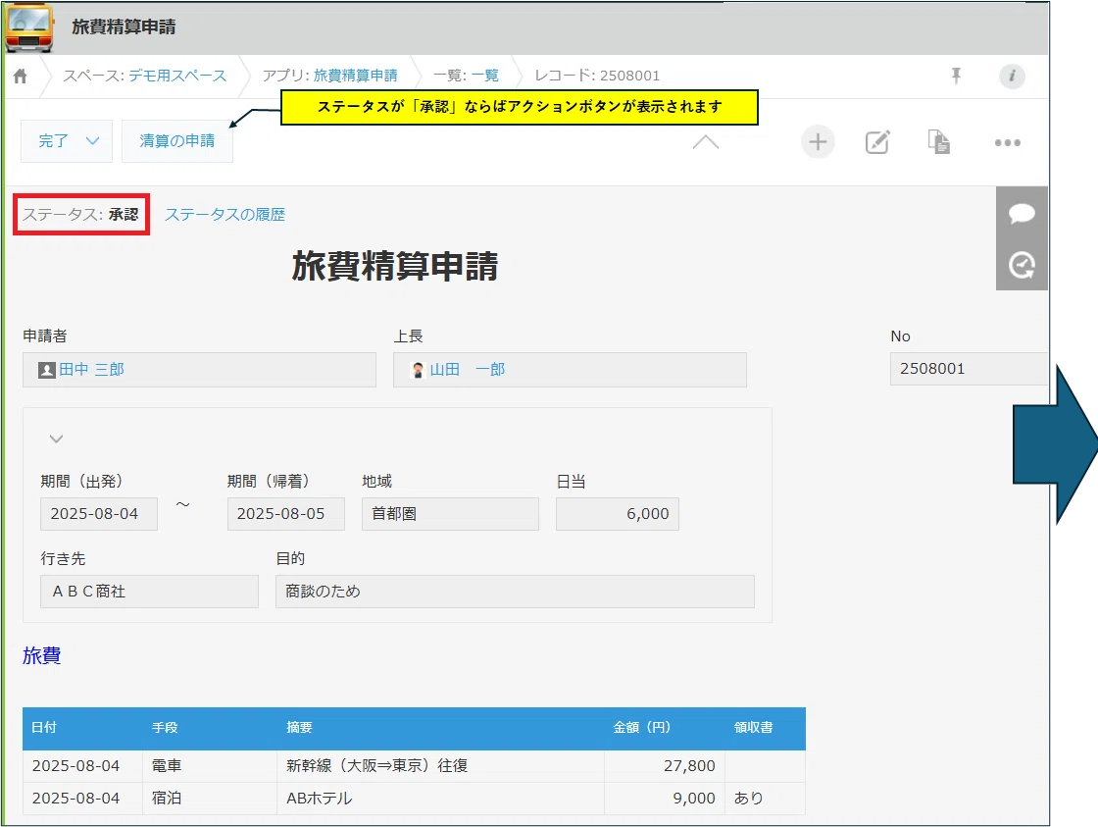Screen dimensions: 1098x827
Task: Open the more options ellipsis menu
Action: click(x=1007, y=142)
